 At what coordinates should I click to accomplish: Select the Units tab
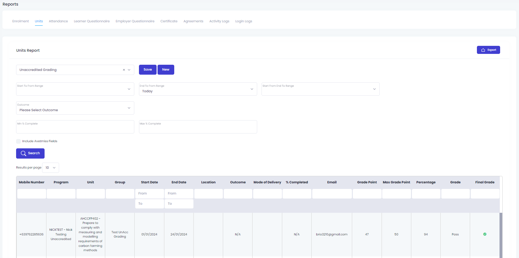click(39, 21)
